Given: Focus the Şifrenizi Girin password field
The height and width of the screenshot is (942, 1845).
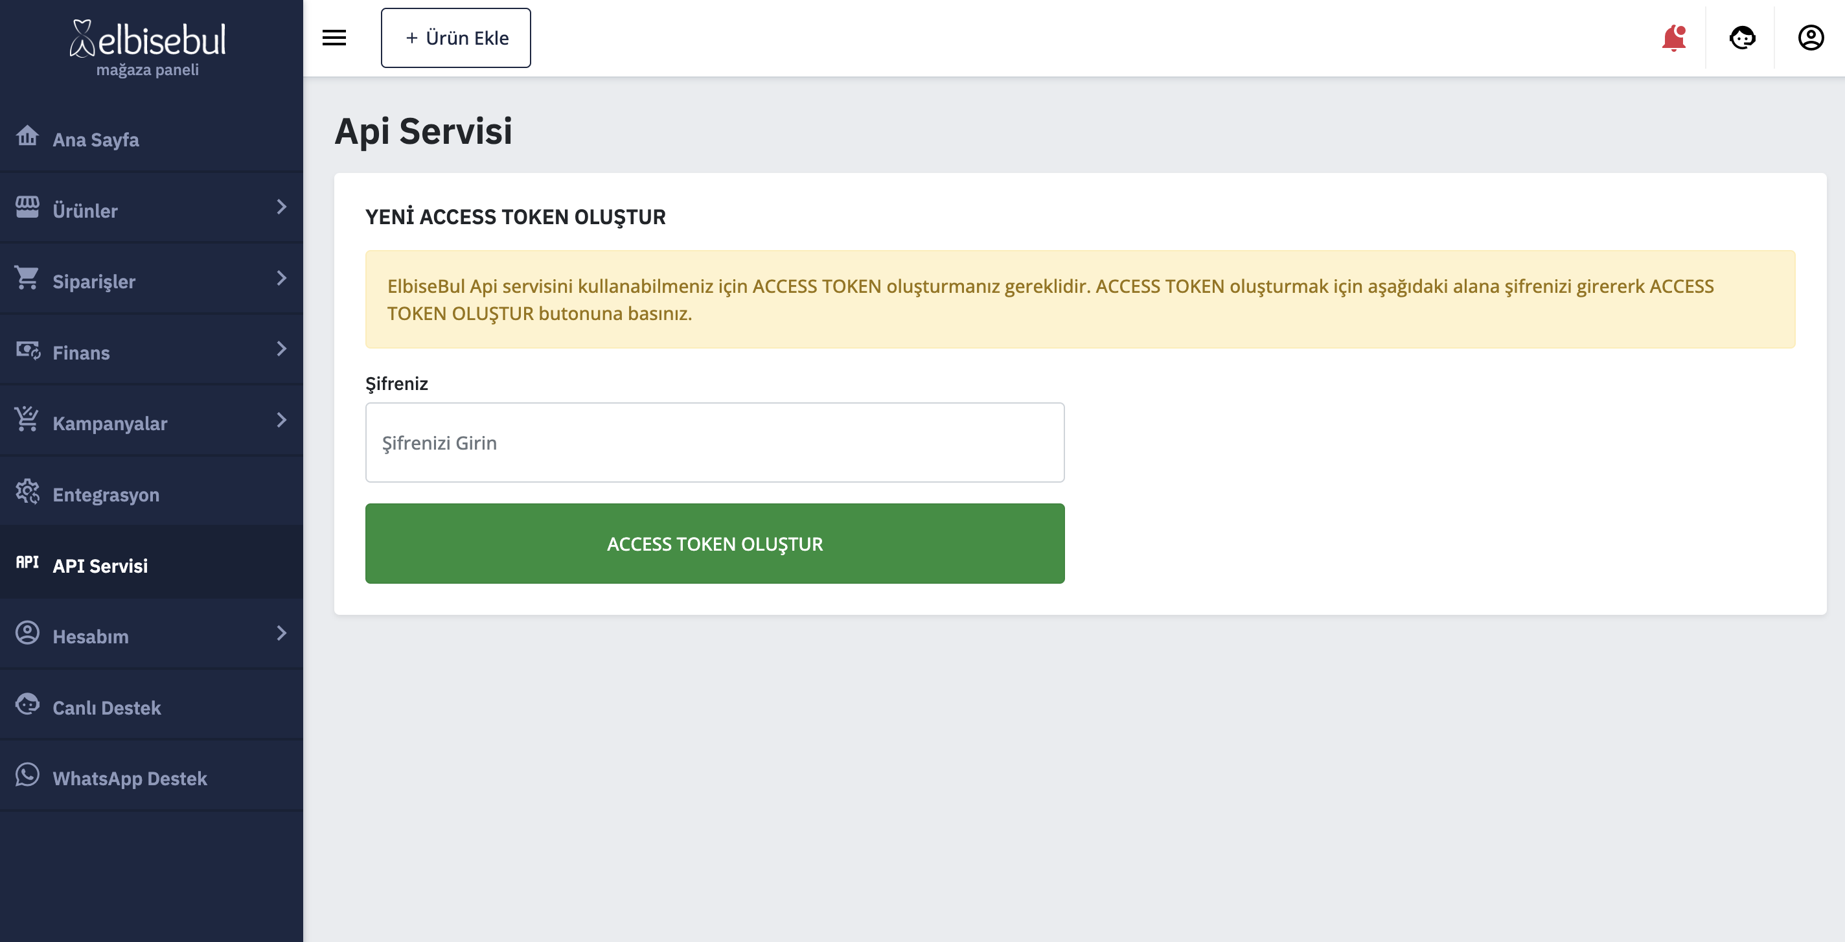Looking at the screenshot, I should [714, 442].
